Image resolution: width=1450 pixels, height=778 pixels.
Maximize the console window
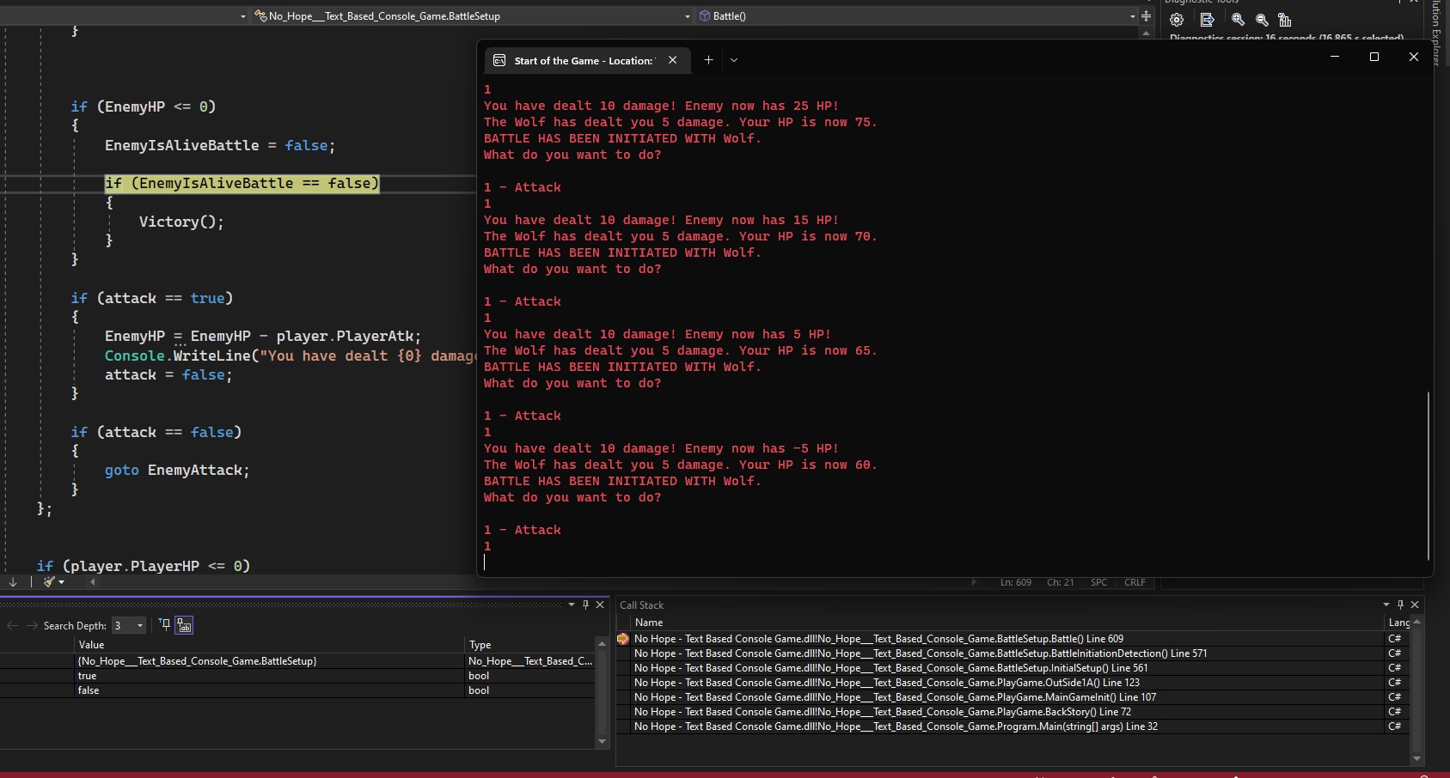point(1374,57)
